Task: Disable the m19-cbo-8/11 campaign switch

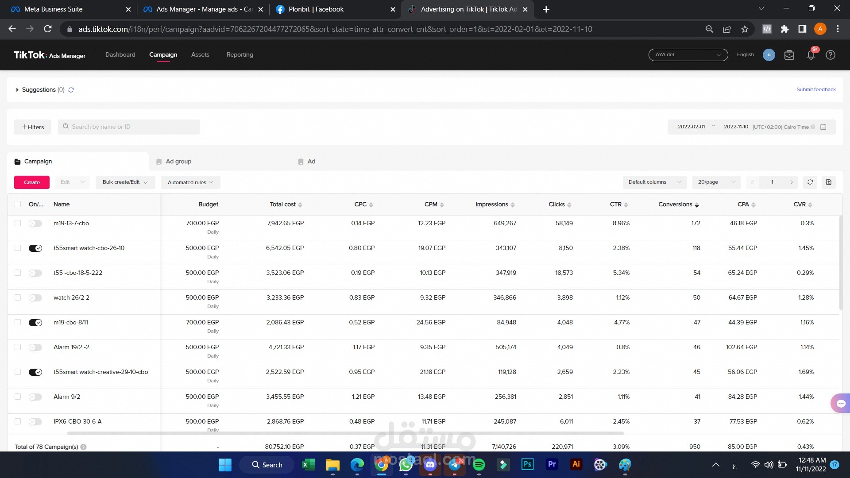Action: [35, 323]
